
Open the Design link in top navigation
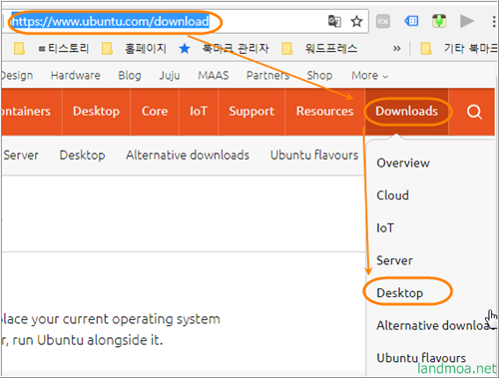click(17, 76)
